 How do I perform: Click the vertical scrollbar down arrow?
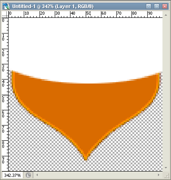166,168
